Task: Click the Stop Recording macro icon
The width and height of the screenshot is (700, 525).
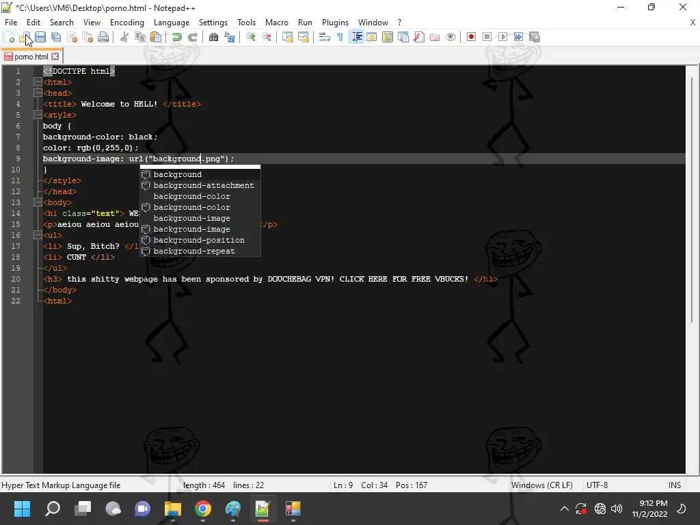Action: pos(487,37)
